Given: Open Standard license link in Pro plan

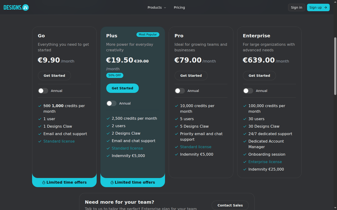Looking at the screenshot, I should pyautogui.click(x=196, y=147).
